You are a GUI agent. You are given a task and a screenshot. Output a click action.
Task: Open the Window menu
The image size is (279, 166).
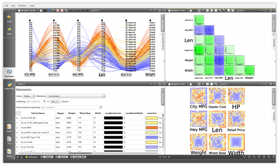(x=22, y=6)
